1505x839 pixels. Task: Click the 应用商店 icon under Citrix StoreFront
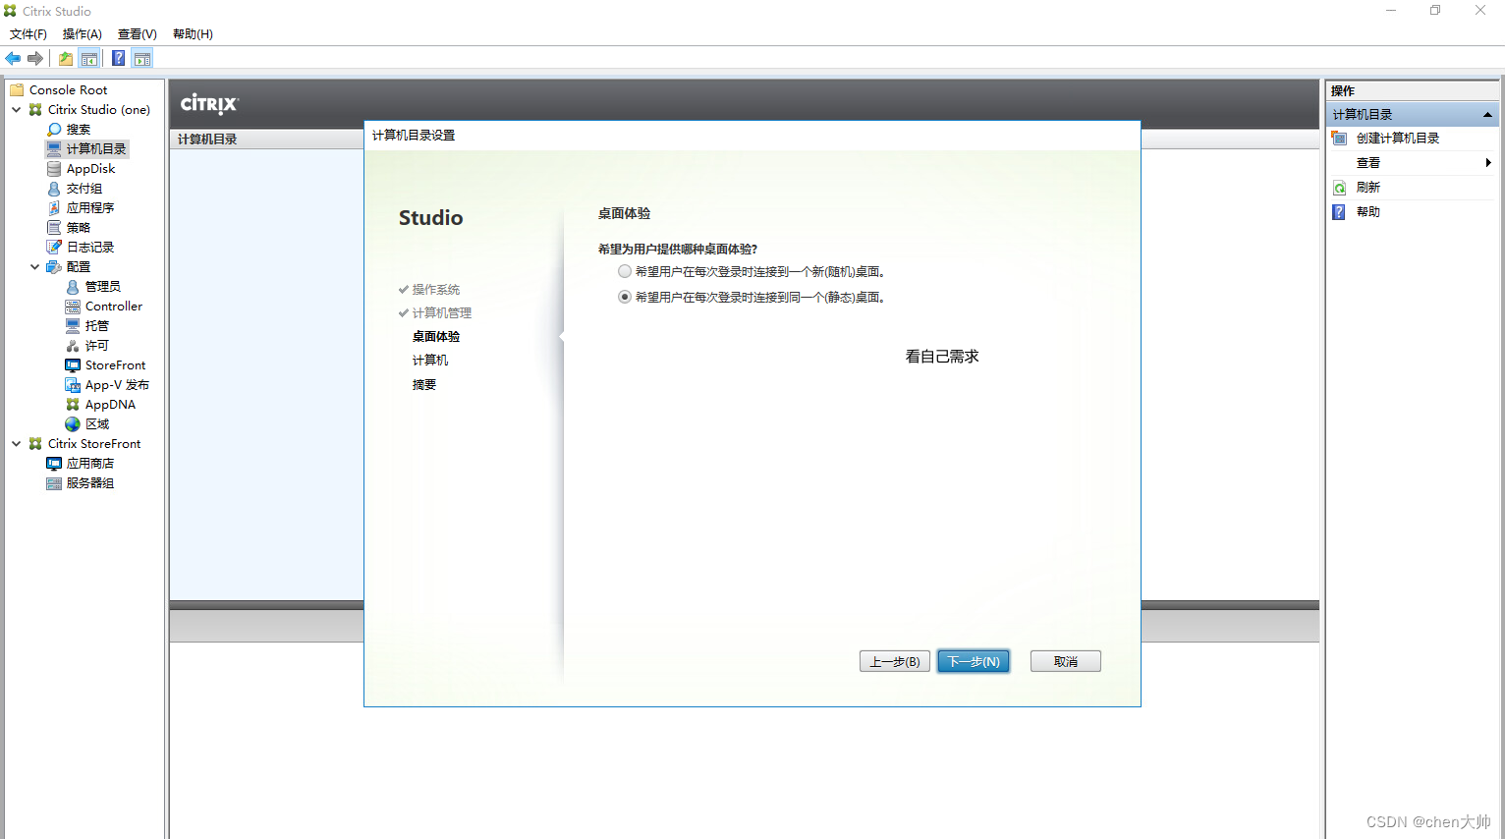tap(54, 463)
